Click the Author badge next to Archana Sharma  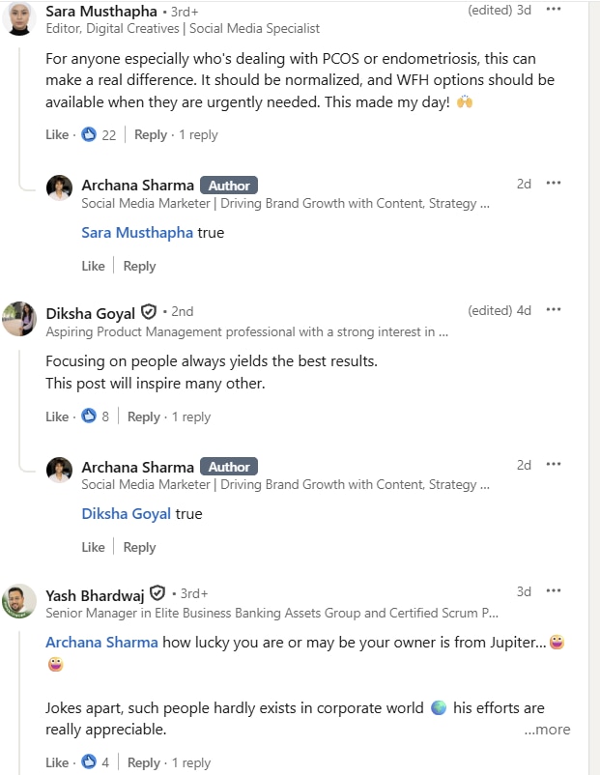click(x=229, y=185)
